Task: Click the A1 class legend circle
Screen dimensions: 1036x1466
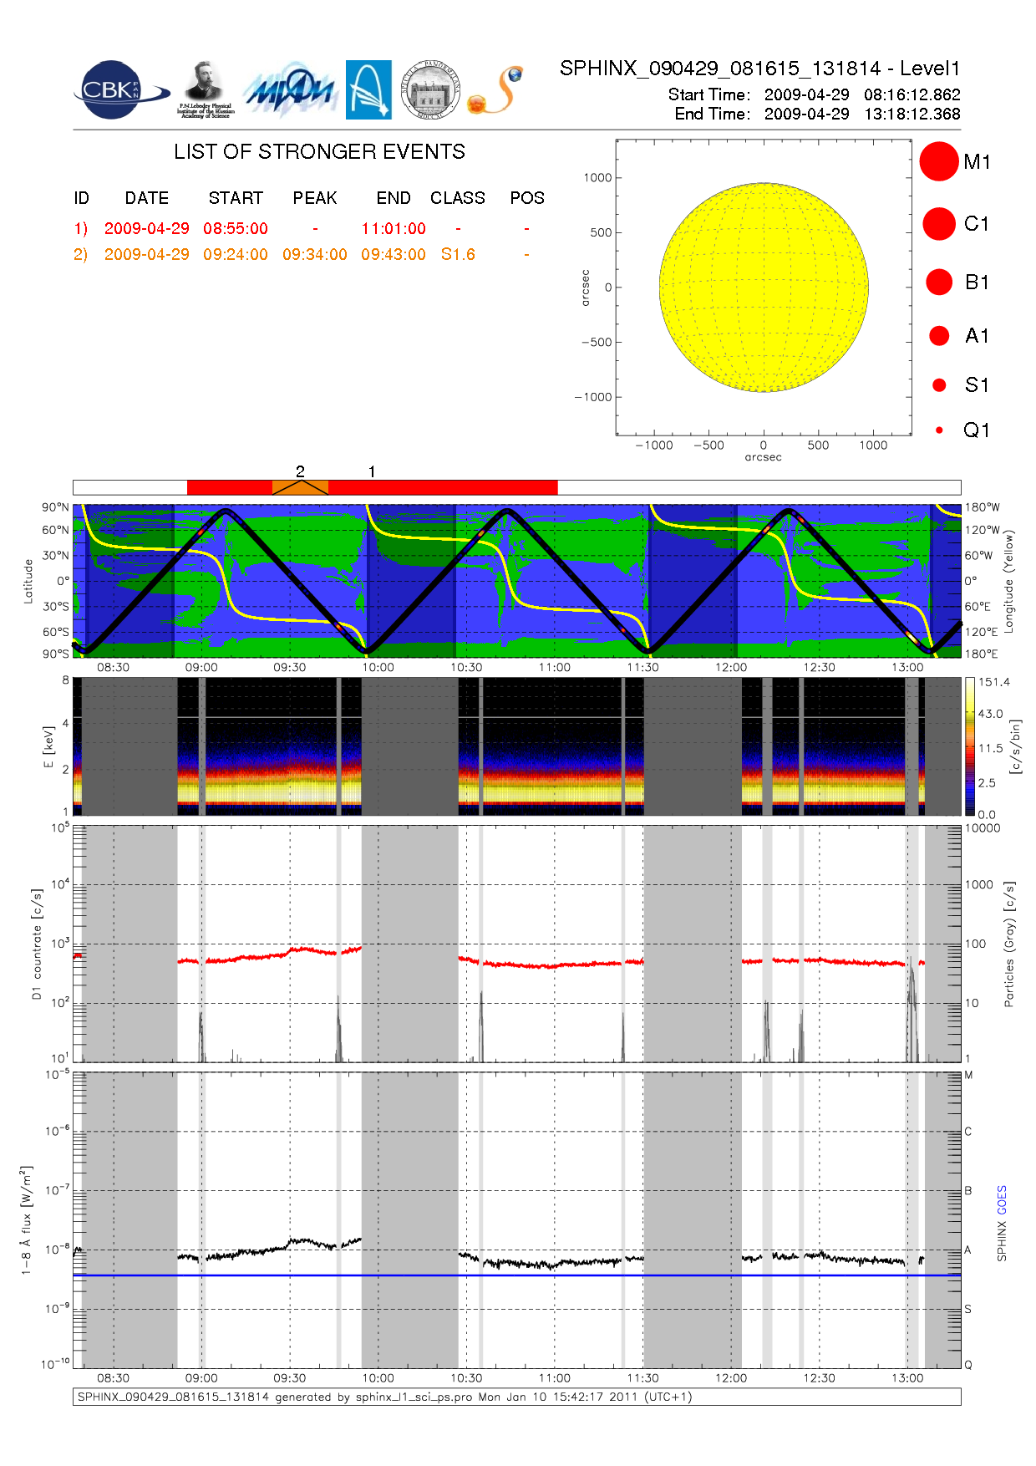Action: [x=939, y=335]
